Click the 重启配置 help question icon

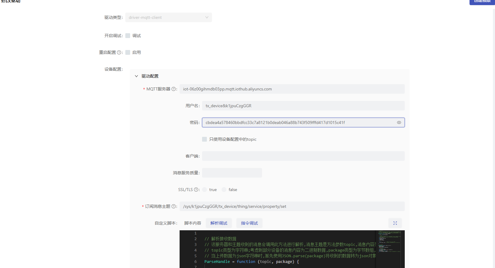(x=119, y=52)
